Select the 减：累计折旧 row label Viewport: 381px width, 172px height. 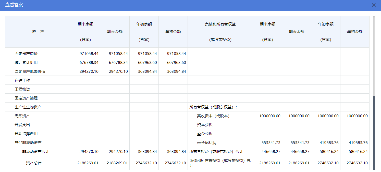(x=26, y=63)
